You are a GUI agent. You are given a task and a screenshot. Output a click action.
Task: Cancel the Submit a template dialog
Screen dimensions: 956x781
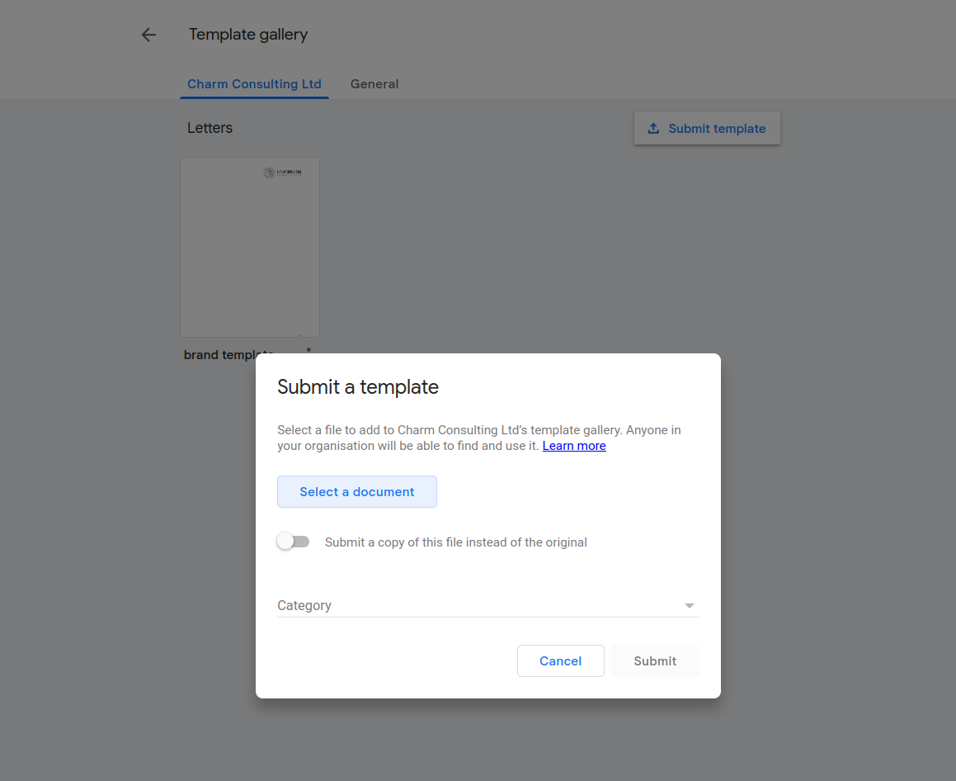(x=560, y=660)
